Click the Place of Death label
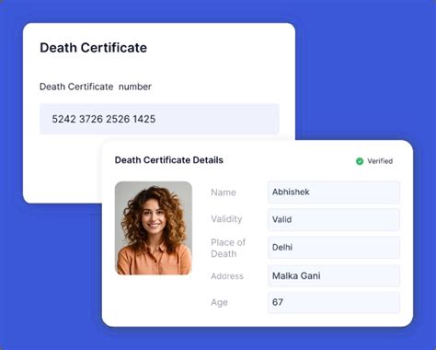This screenshot has width=436, height=350. [228, 248]
